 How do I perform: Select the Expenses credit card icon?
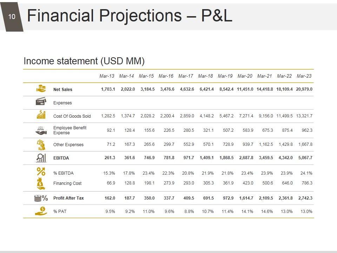point(41,102)
